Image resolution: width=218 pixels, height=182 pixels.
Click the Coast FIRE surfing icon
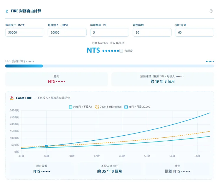click(x=12, y=98)
